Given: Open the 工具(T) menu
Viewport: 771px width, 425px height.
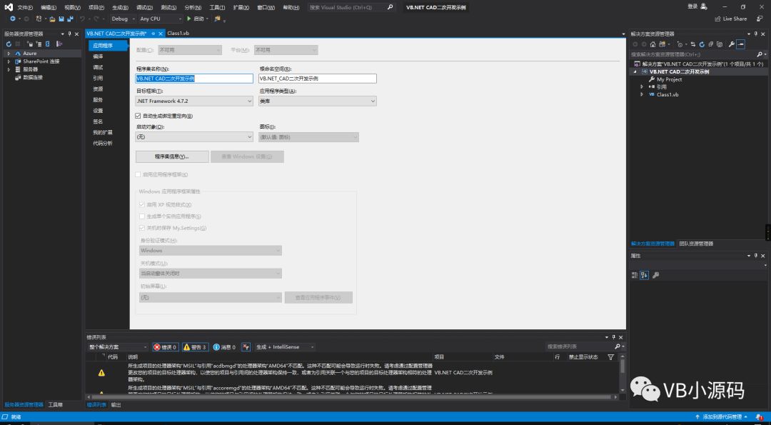Looking at the screenshot, I should (x=217, y=7).
